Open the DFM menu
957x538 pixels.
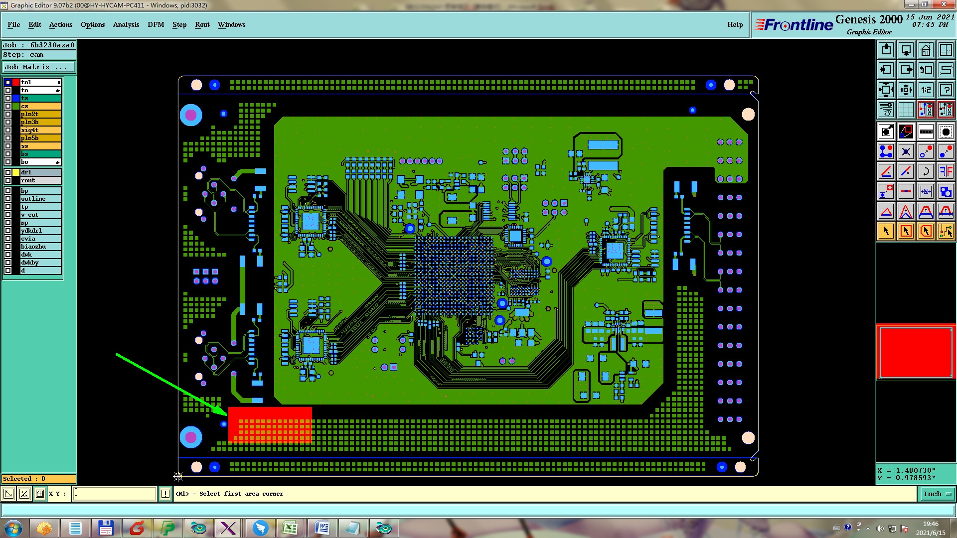click(156, 24)
